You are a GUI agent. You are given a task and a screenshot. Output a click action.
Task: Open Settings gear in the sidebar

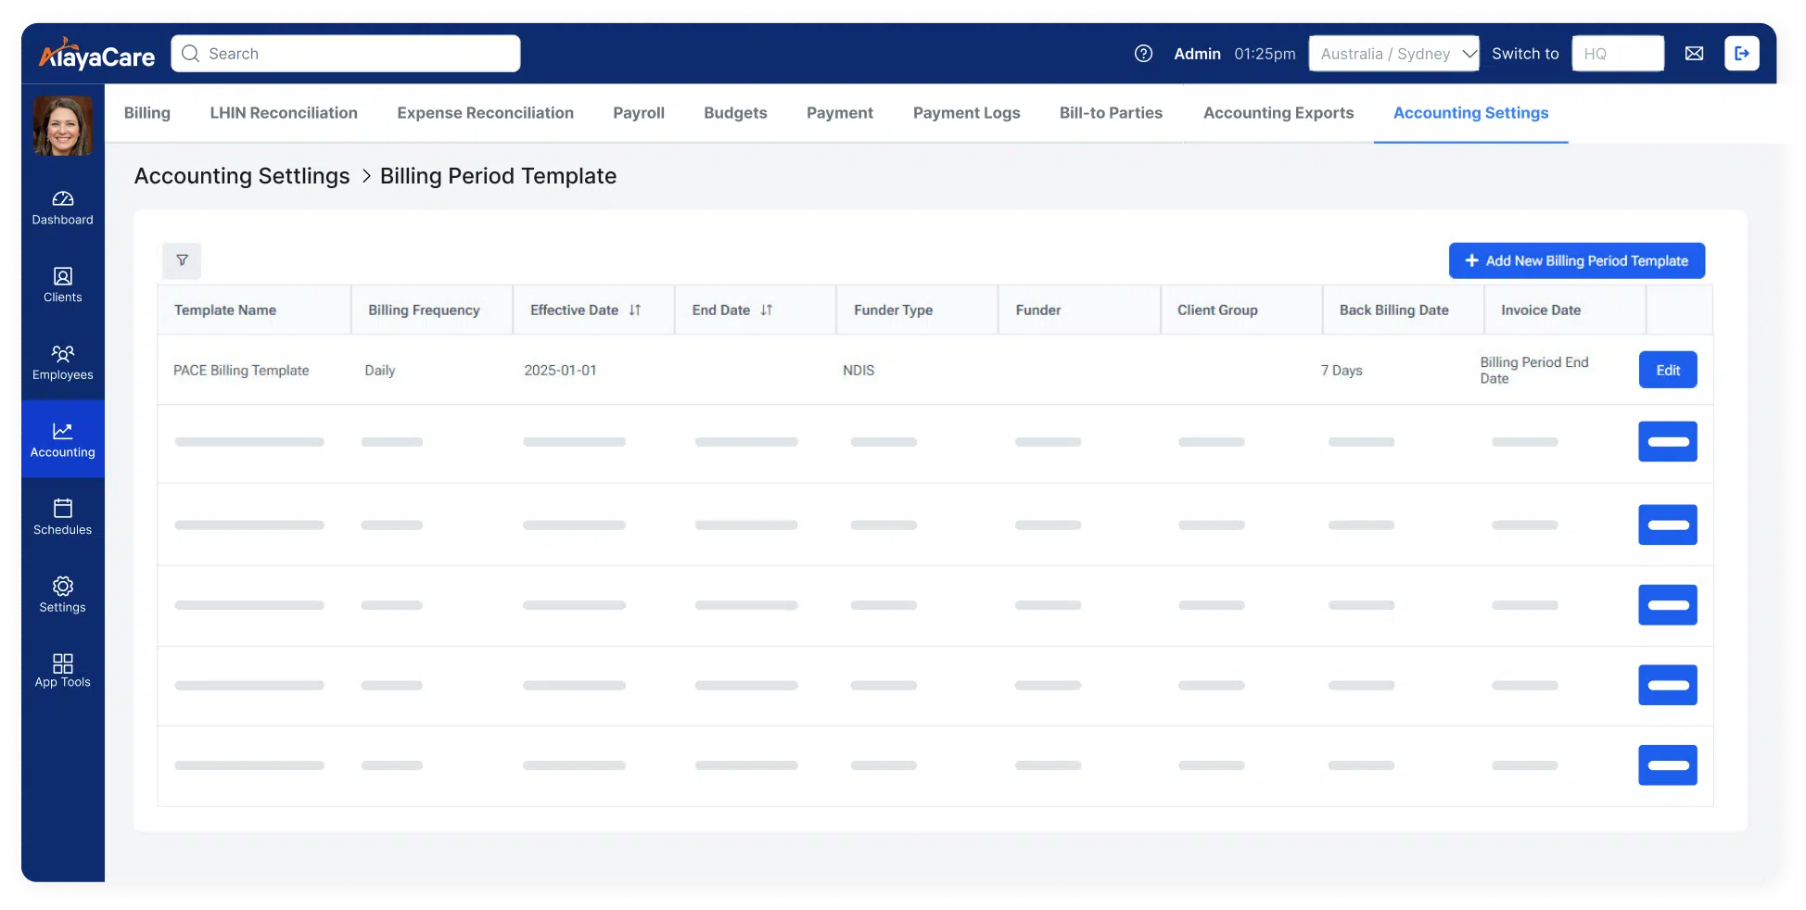click(x=63, y=595)
